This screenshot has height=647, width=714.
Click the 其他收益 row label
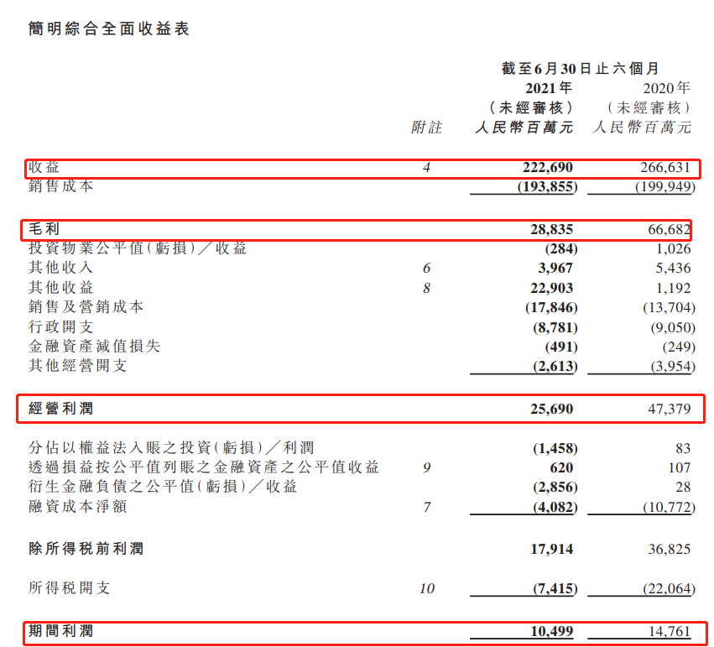61,288
